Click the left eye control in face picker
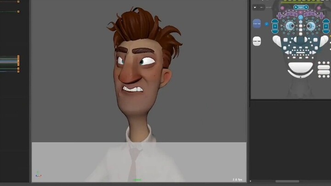 (290, 26)
